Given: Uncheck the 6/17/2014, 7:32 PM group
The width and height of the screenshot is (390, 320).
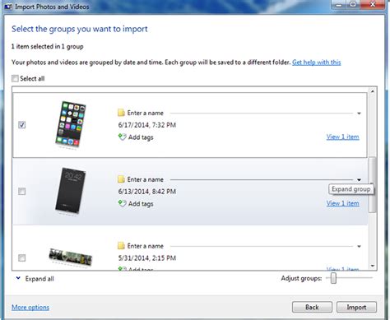Looking at the screenshot, I should click(21, 125).
